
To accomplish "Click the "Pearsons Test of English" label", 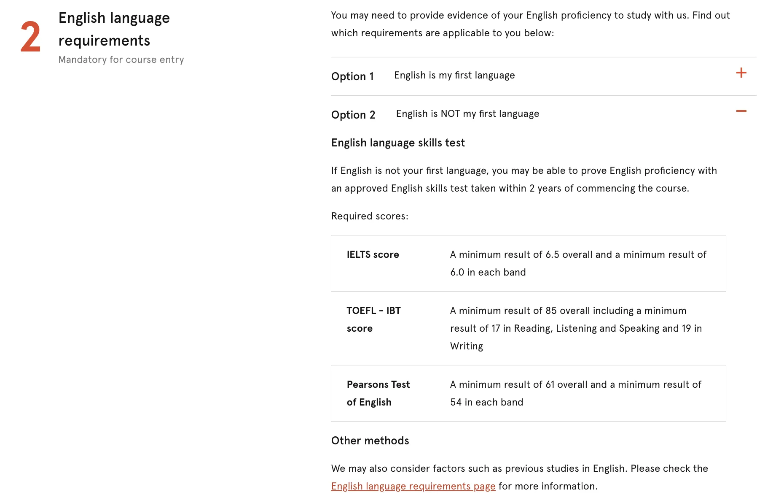I will 378,393.
